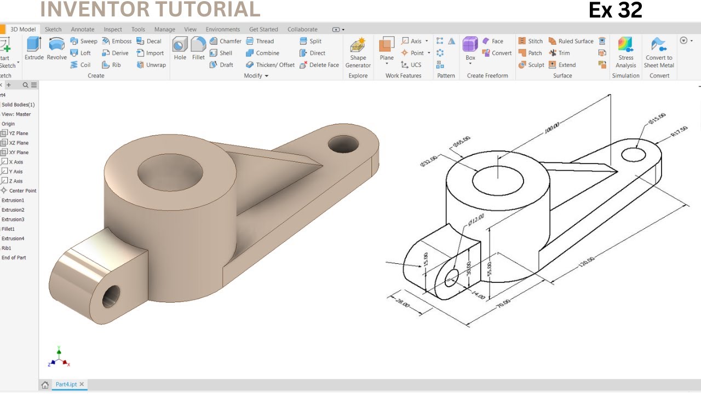Switch to the Sketch tab

[x=53, y=30]
